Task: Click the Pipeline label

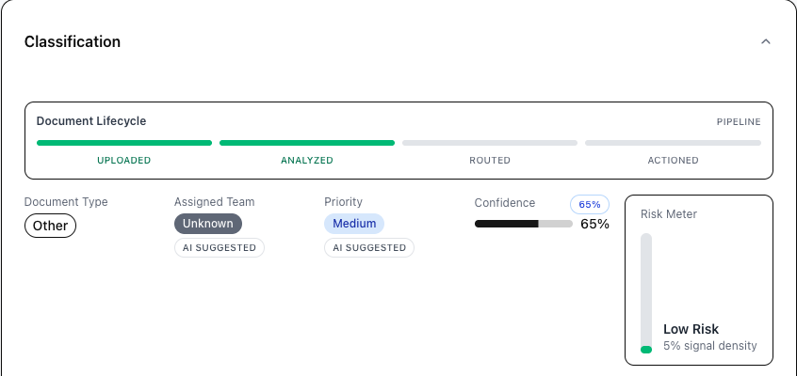Action: pyautogui.click(x=739, y=121)
